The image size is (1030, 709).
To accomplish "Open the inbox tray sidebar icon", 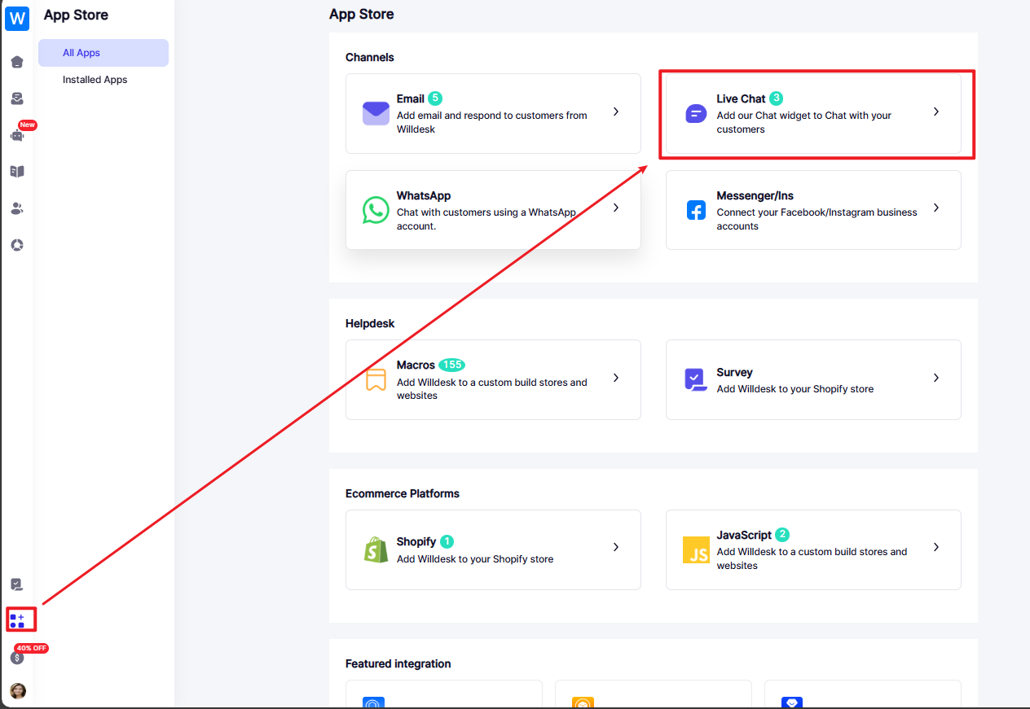I will (x=17, y=98).
